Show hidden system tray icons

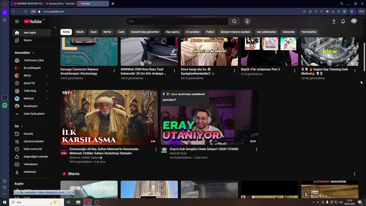[x=313, y=202]
